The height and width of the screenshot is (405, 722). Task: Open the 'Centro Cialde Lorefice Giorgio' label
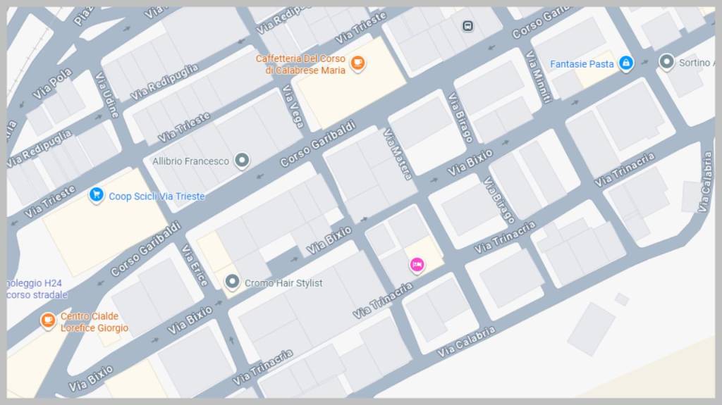[94, 322]
